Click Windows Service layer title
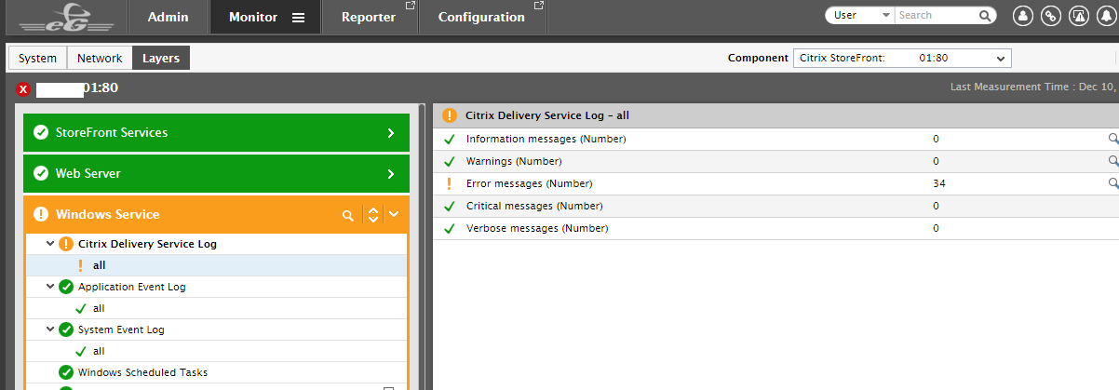 [108, 214]
